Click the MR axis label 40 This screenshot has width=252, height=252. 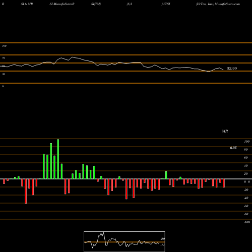click(246, 166)
